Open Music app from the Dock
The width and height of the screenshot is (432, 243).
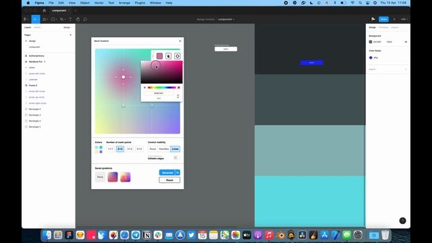269,235
